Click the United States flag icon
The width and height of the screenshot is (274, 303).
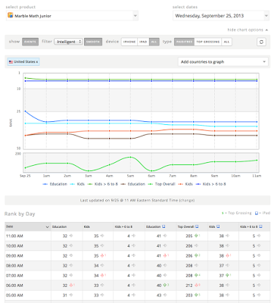[x=11, y=62]
